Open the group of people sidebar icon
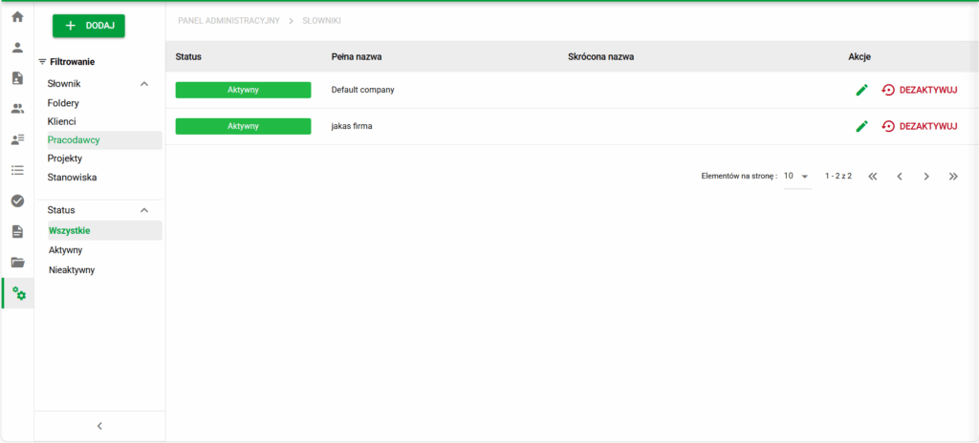The height and width of the screenshot is (443, 979). tap(17, 109)
